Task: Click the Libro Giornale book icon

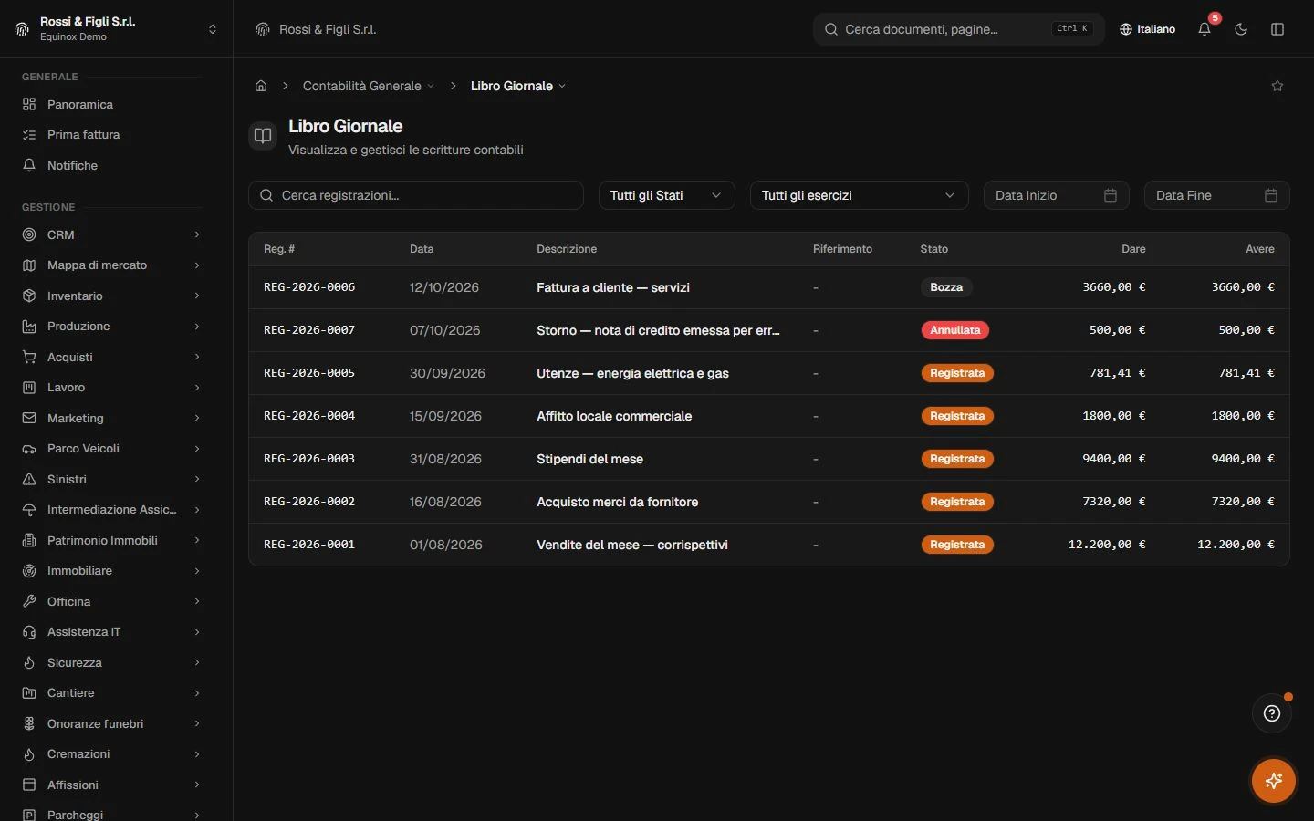Action: 263,136
